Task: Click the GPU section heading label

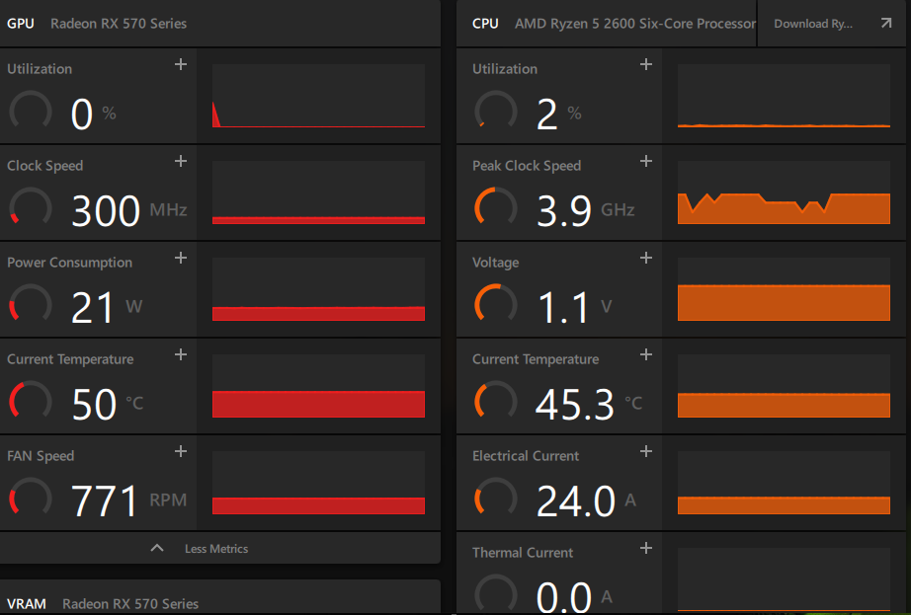Action: click(x=21, y=24)
